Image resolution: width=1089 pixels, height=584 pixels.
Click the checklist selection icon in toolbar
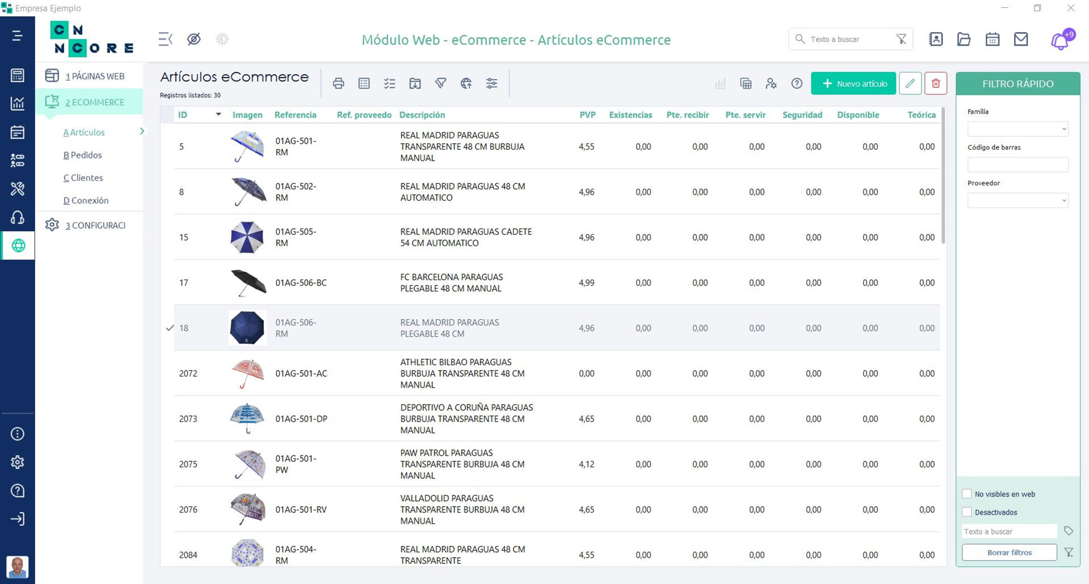coord(390,83)
